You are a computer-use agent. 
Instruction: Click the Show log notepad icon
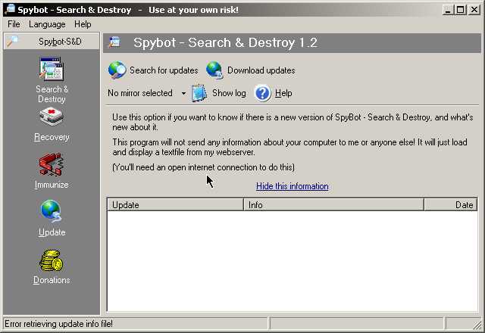point(199,93)
